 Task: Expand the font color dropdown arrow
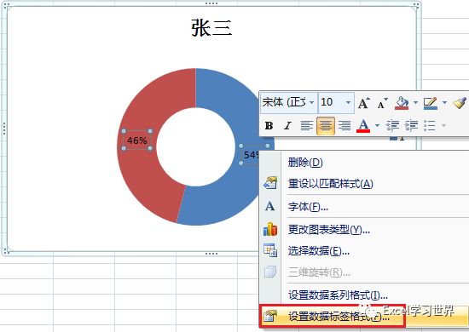click(x=377, y=126)
